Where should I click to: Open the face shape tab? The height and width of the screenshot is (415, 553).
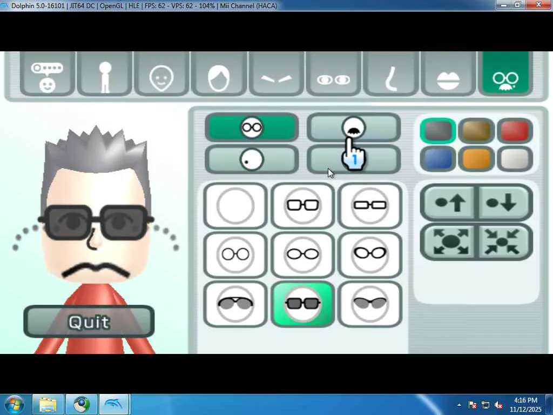click(x=161, y=73)
